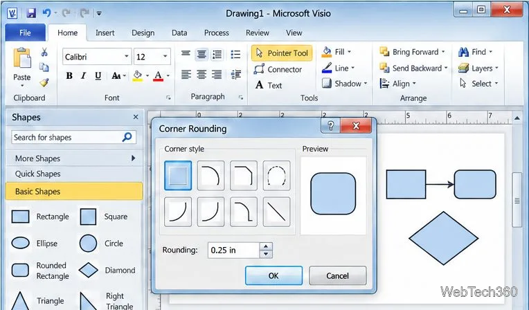529x310 pixels.
Task: Choose the dashed round corner style
Action: click(276, 175)
